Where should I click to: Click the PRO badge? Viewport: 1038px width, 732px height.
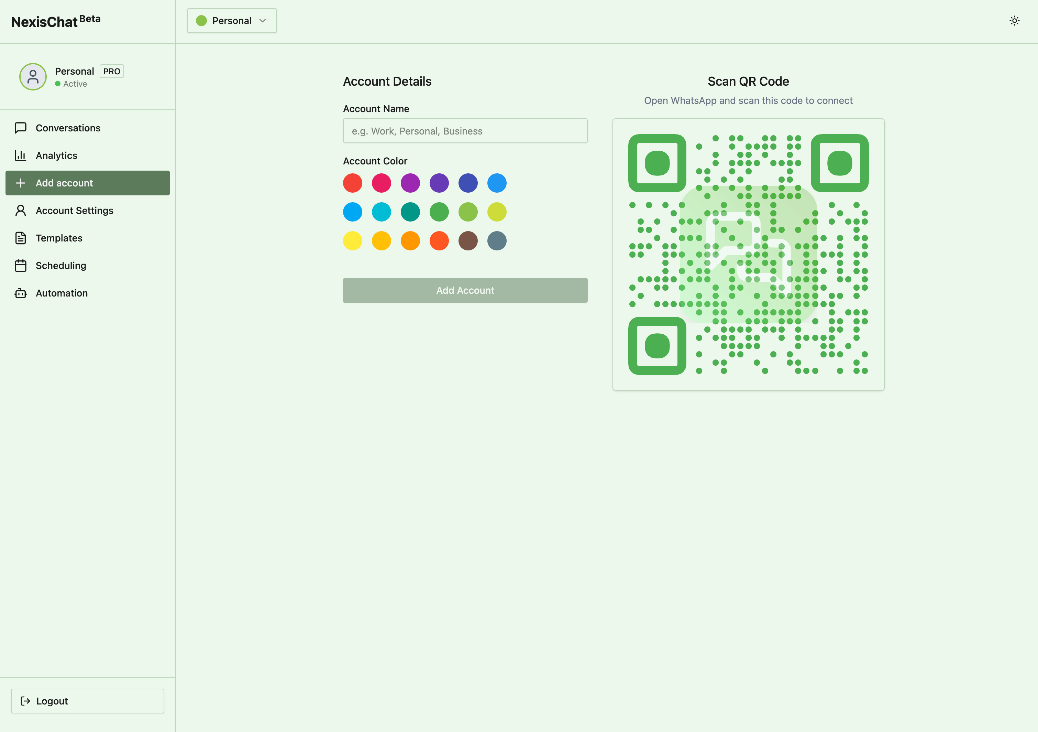click(112, 72)
